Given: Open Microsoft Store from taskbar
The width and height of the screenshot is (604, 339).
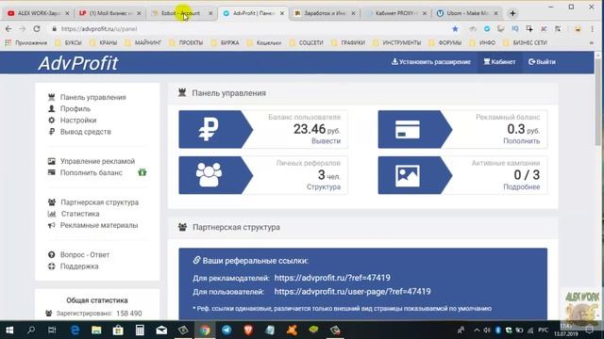Looking at the screenshot, I should tap(118, 331).
